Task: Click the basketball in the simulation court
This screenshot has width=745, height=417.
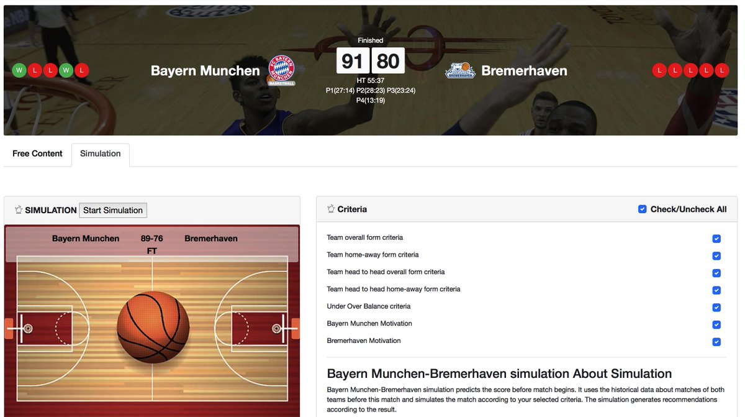Action: pos(153,327)
